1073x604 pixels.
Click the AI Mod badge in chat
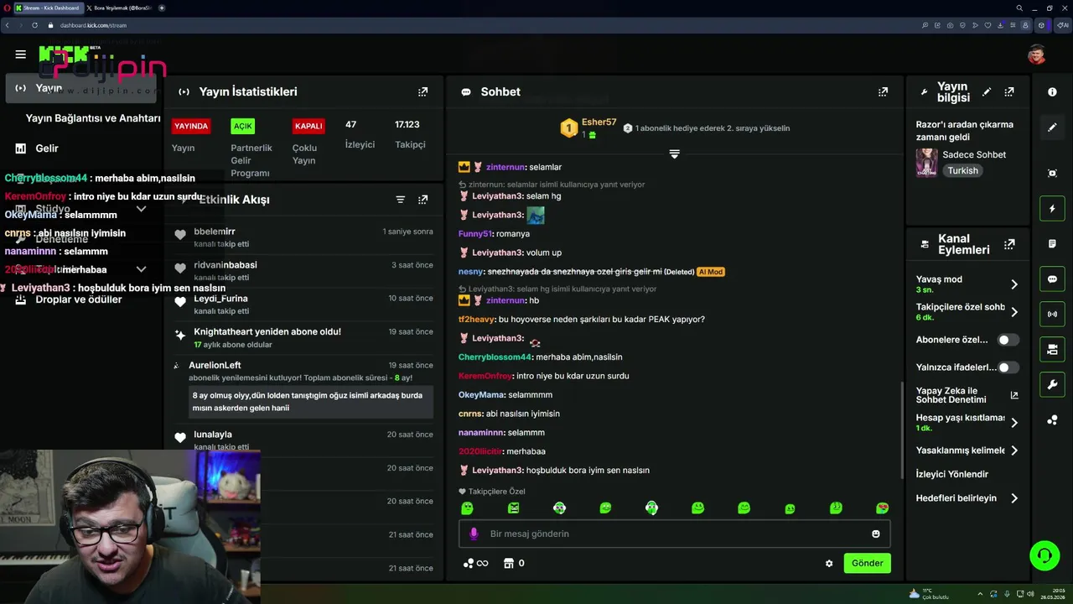[x=710, y=272]
